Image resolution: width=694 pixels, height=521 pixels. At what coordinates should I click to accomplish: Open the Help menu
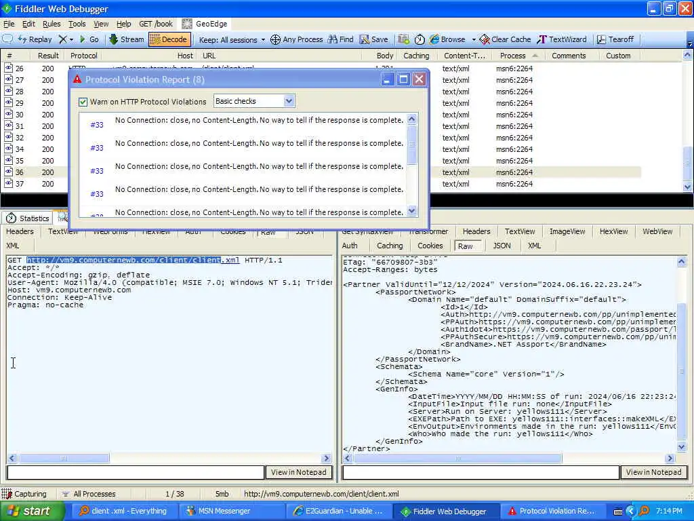tap(124, 24)
